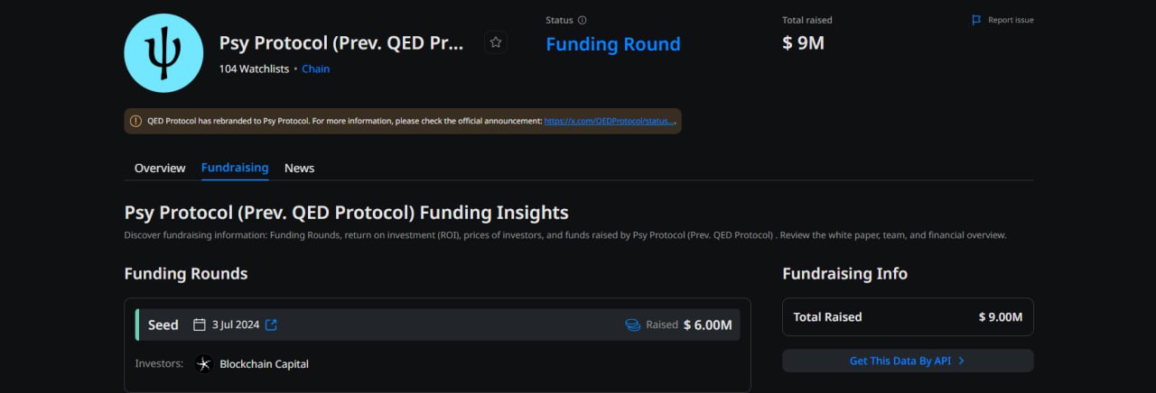
Task: Add Psy Protocol to watchlist with star
Action: click(x=495, y=41)
